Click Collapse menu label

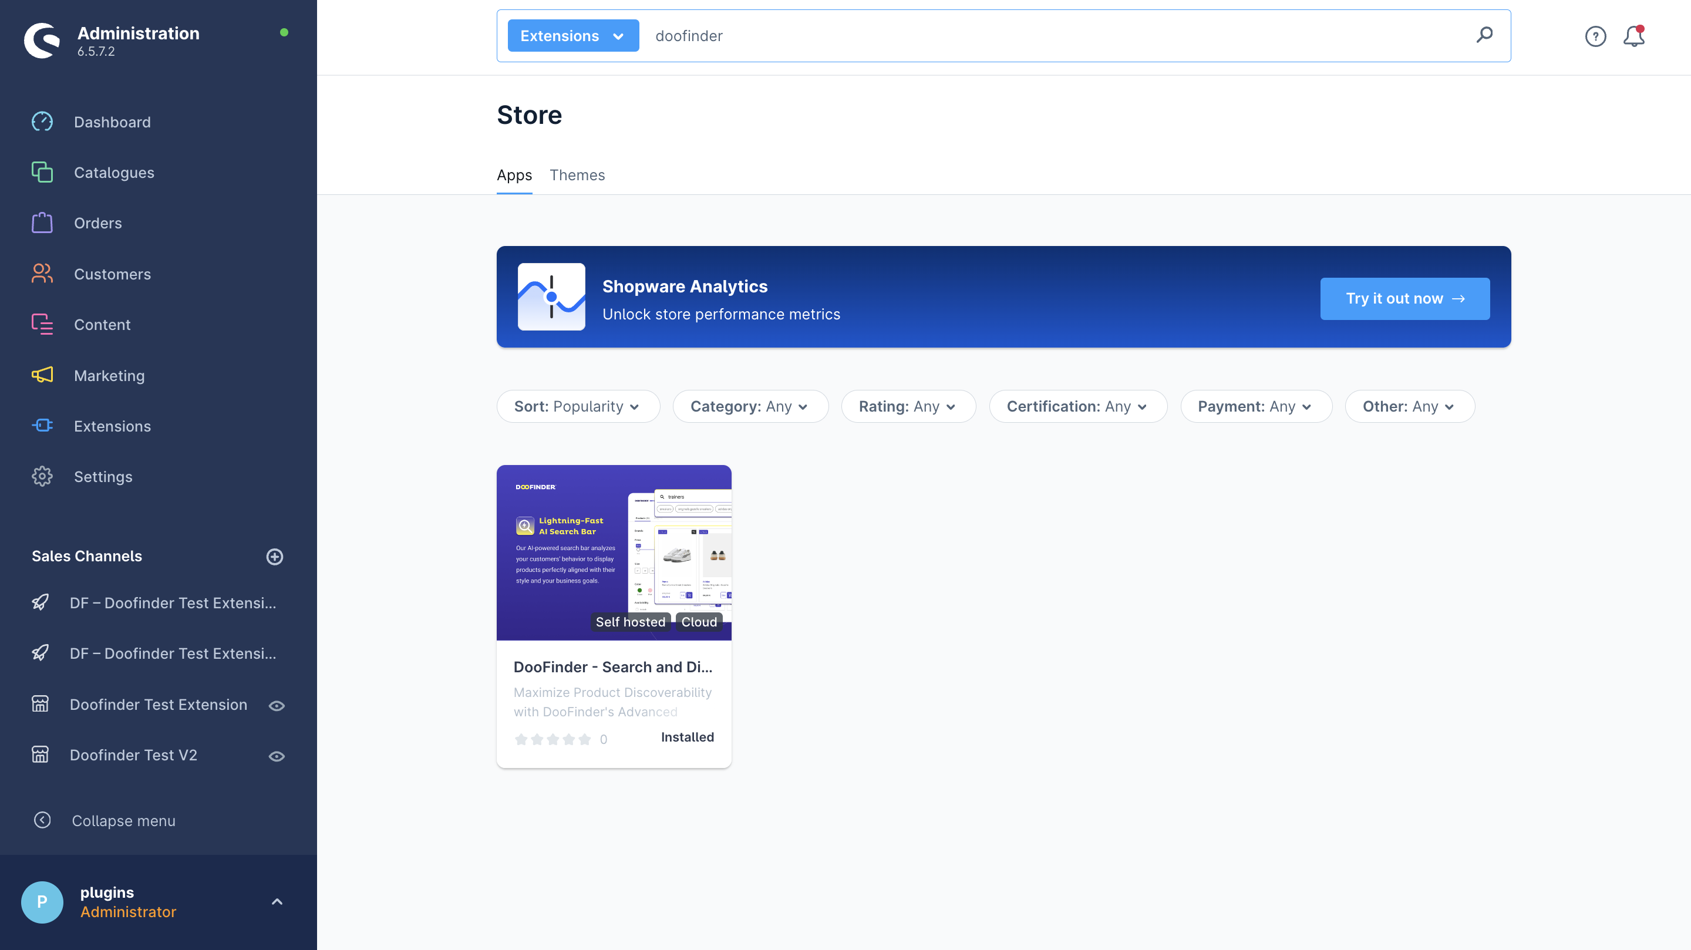click(123, 821)
